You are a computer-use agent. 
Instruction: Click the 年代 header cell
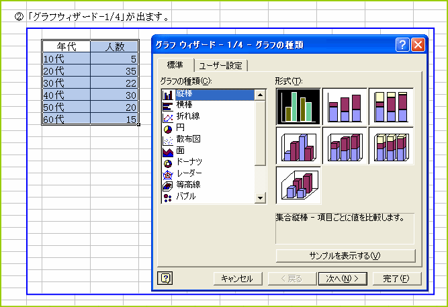pyautogui.click(x=66, y=46)
